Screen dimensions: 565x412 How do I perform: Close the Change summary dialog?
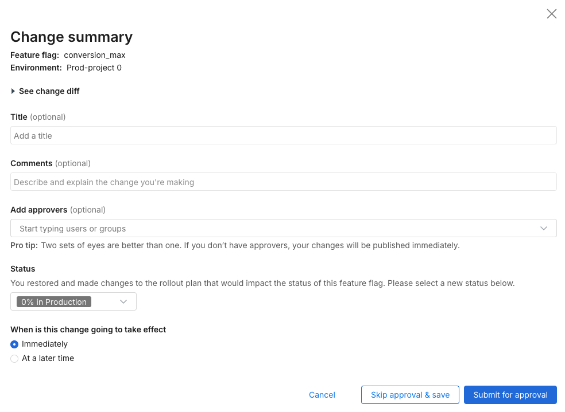pyautogui.click(x=551, y=14)
